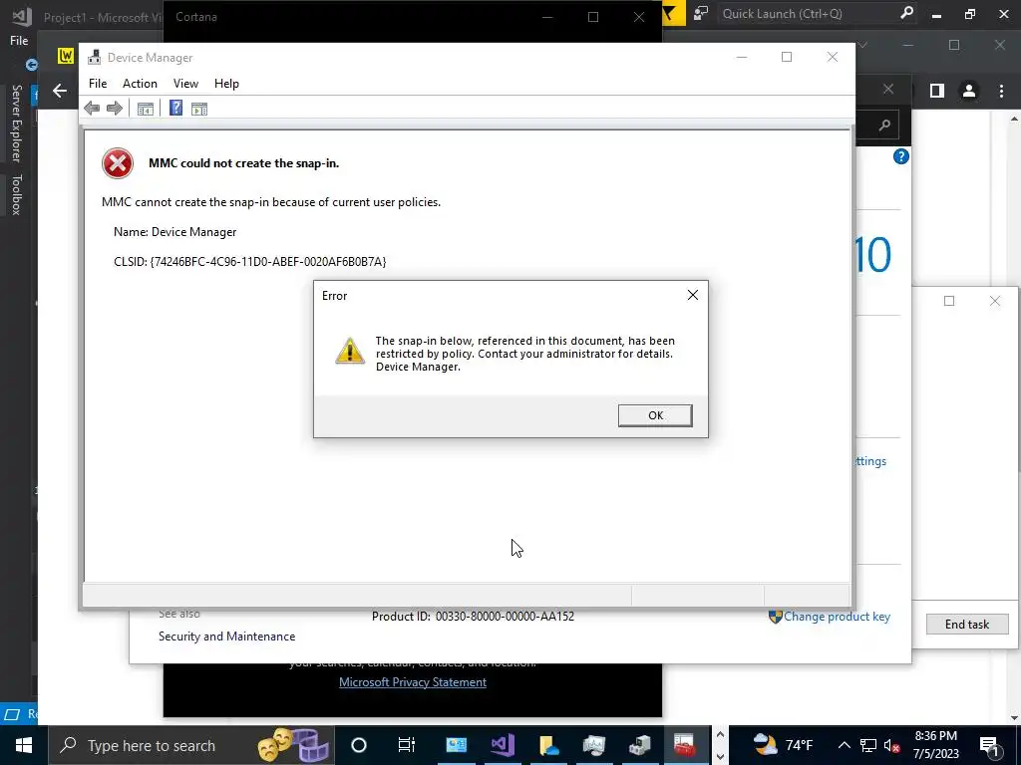Open Visual Studio notifications flag icon
The height and width of the screenshot is (765, 1021).
670,14
